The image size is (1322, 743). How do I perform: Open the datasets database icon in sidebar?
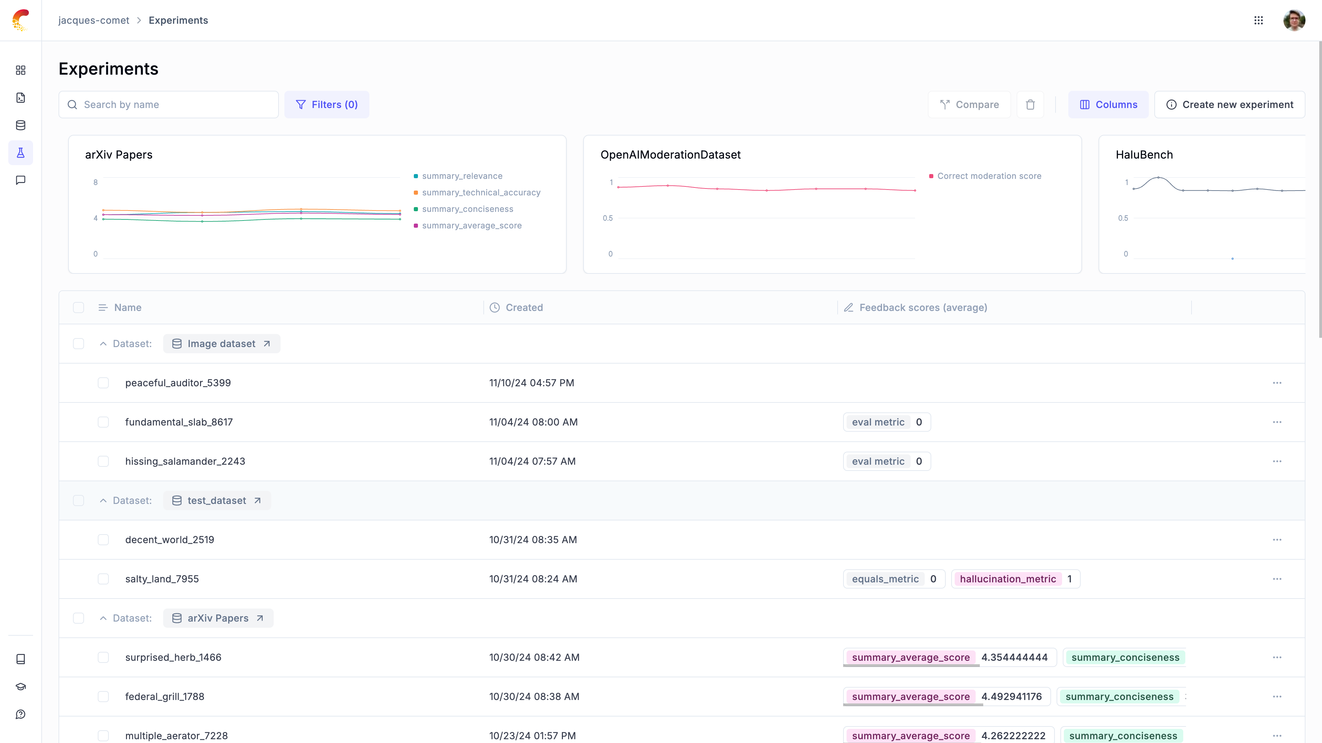click(x=21, y=125)
